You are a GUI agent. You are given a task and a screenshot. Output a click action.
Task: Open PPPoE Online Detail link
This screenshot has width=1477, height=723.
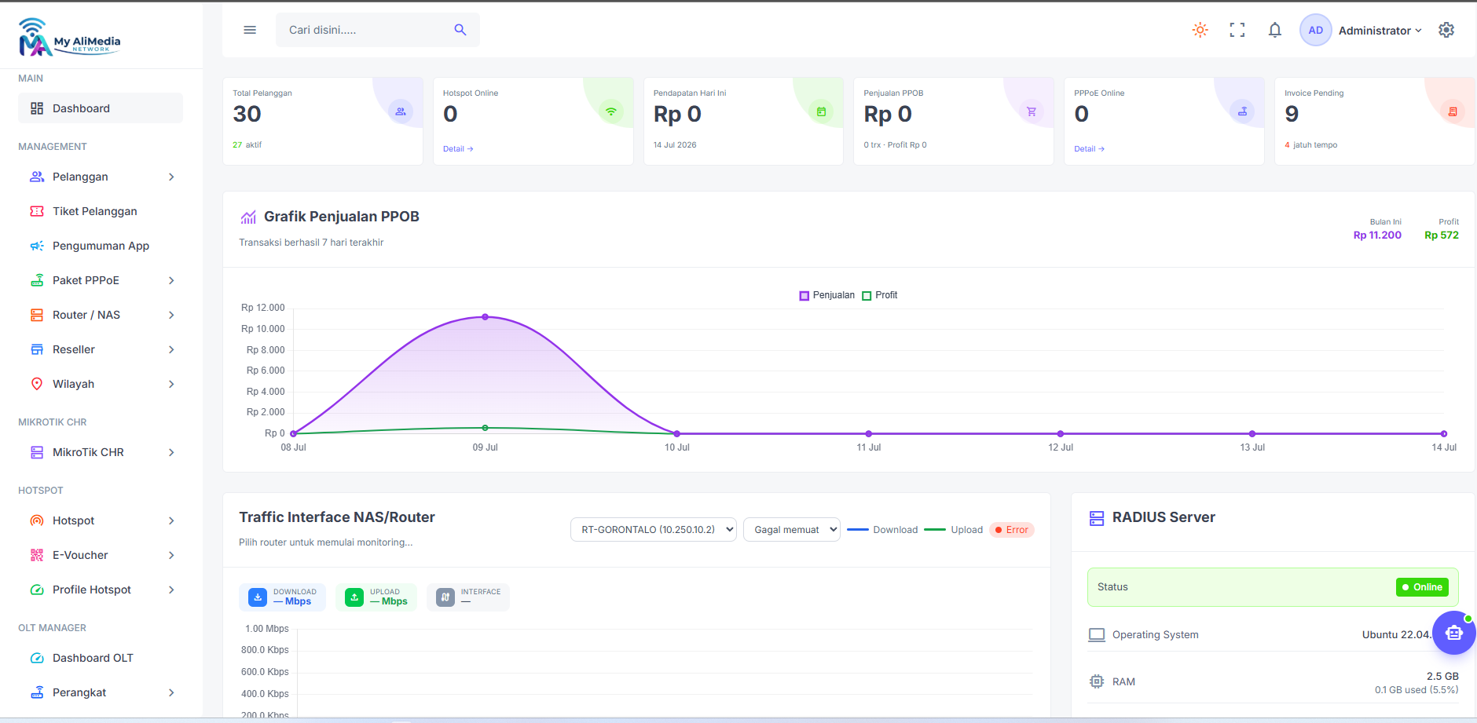[1090, 149]
